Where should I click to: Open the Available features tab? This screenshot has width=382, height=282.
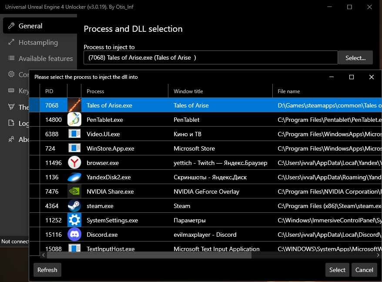click(x=40, y=58)
